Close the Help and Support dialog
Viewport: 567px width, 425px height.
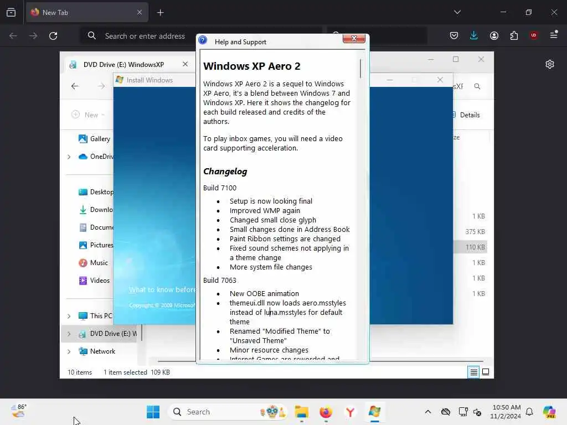354,38
